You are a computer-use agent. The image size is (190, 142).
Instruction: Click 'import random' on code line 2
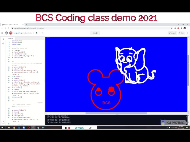(x=17, y=43)
